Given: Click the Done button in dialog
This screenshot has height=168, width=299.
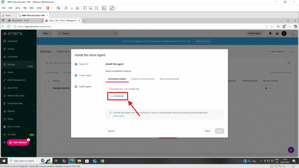Looking at the screenshot, I should (220, 131).
